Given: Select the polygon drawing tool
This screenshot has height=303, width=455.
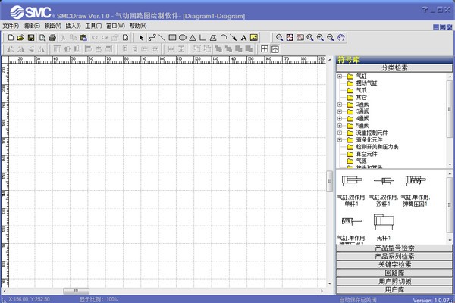Looking at the screenshot, I should point(213,37).
